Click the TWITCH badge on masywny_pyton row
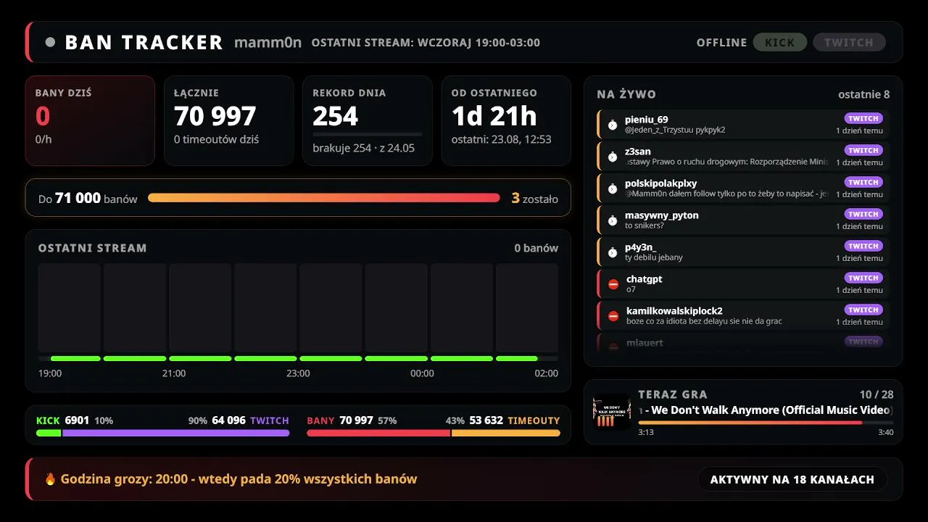Screen dimensions: 928x522 863,214
